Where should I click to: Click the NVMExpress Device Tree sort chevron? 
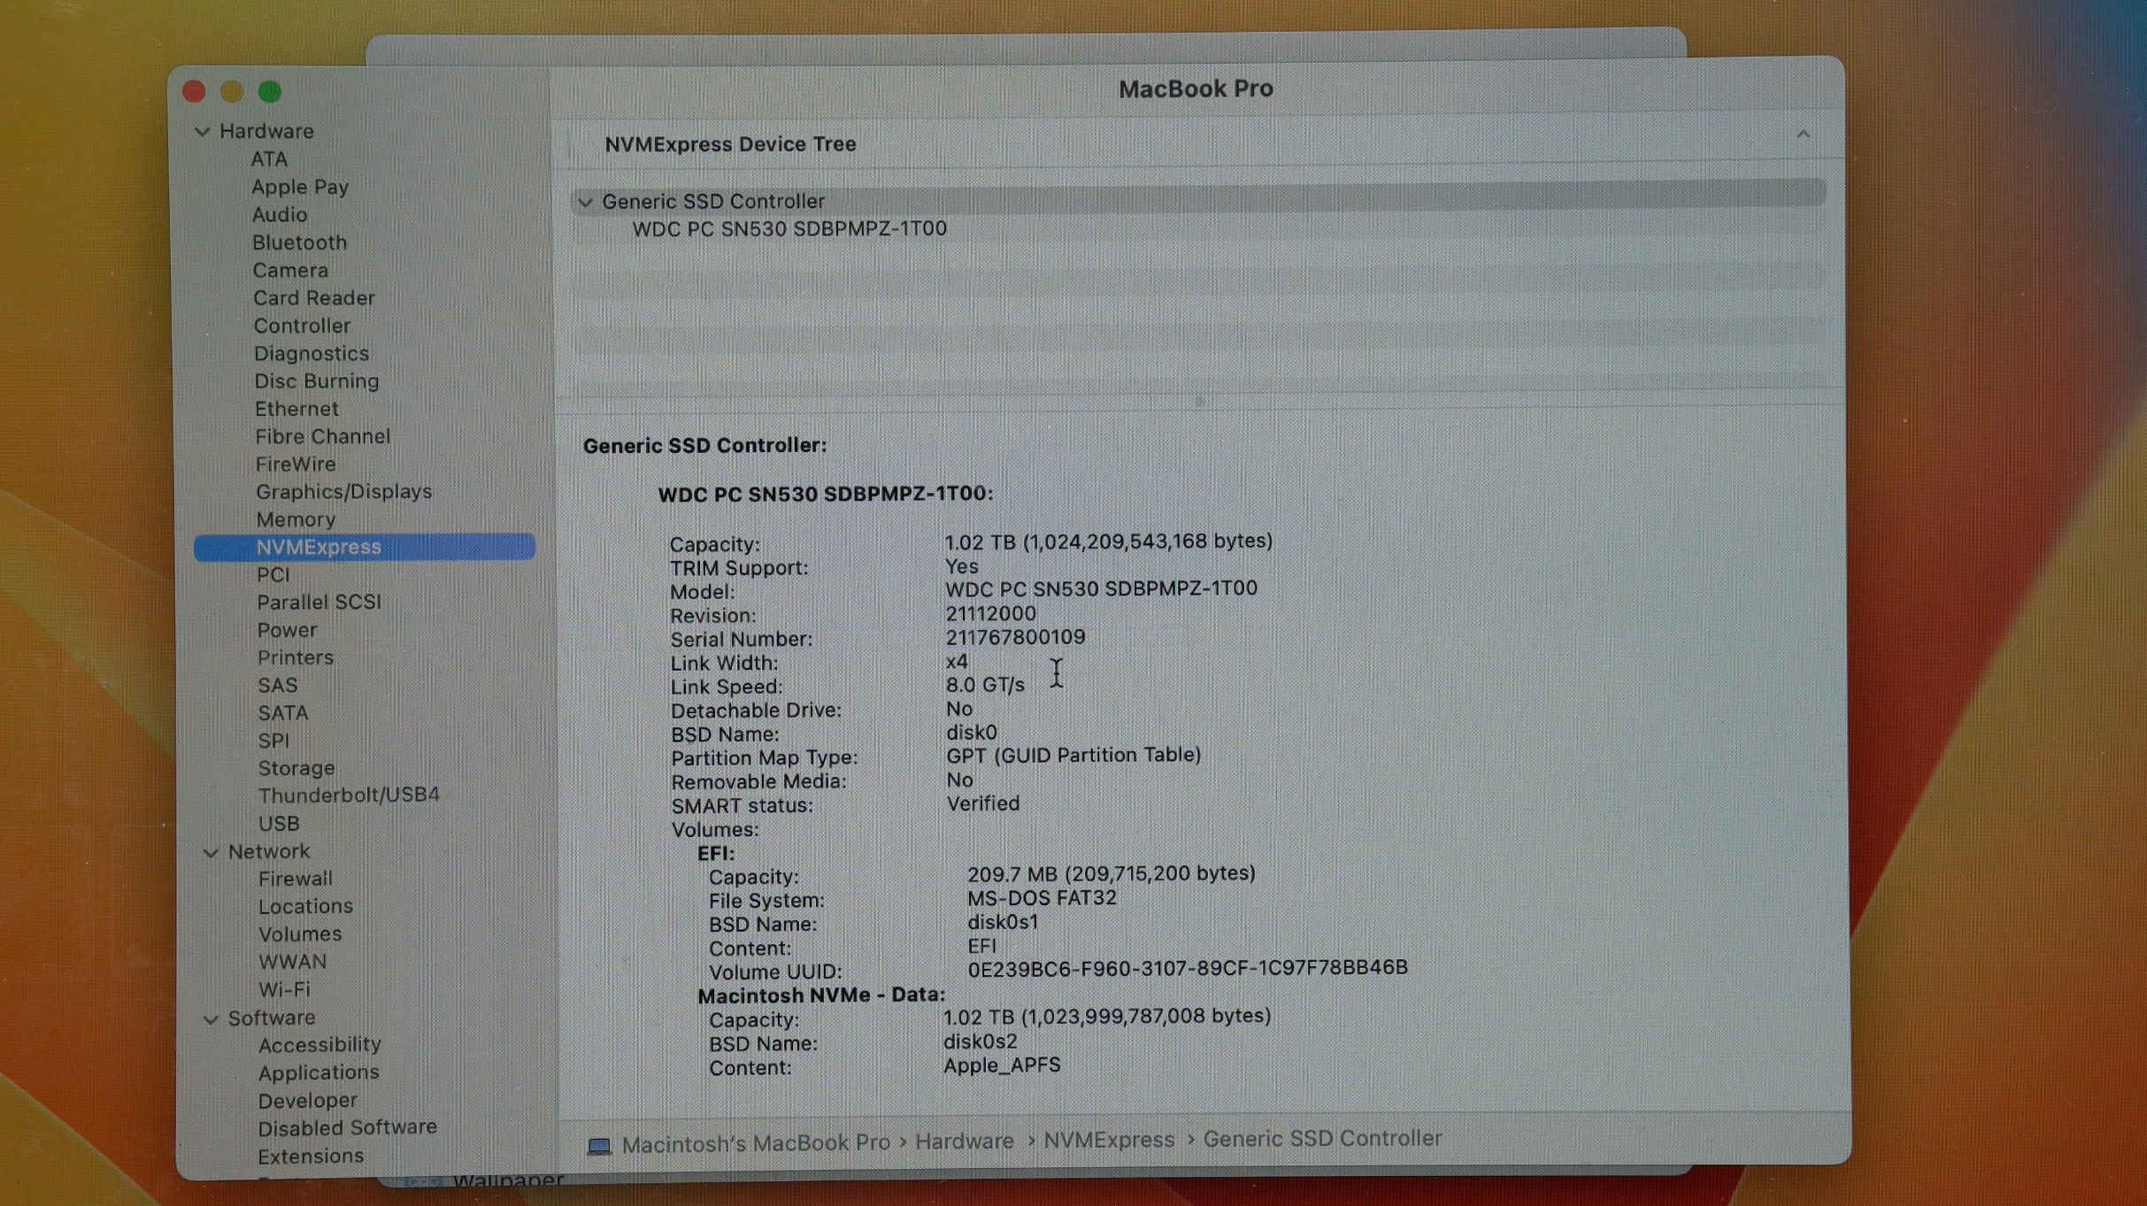1803,134
